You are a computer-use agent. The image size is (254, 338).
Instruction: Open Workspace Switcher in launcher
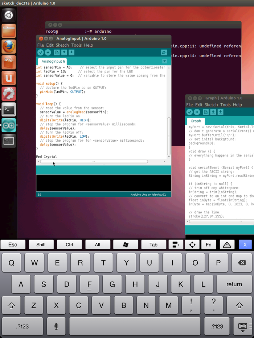[9, 141]
